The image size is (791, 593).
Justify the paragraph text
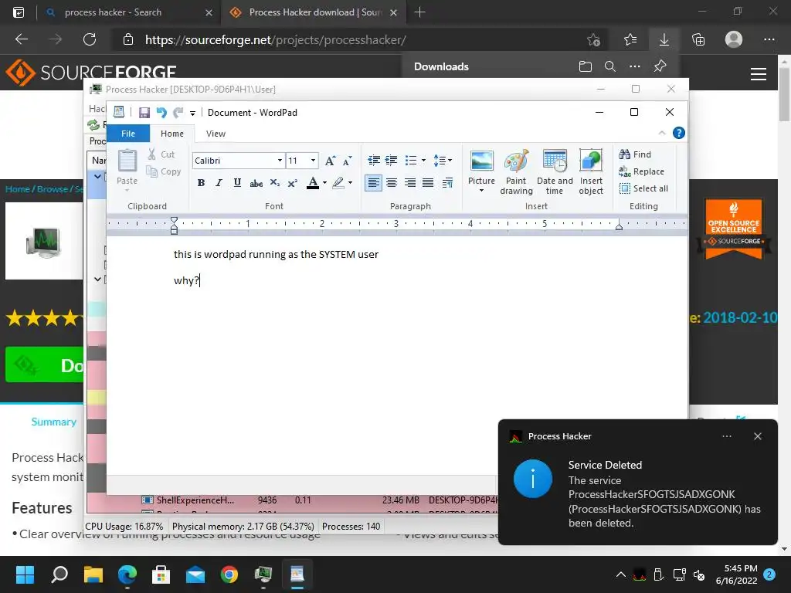428,182
